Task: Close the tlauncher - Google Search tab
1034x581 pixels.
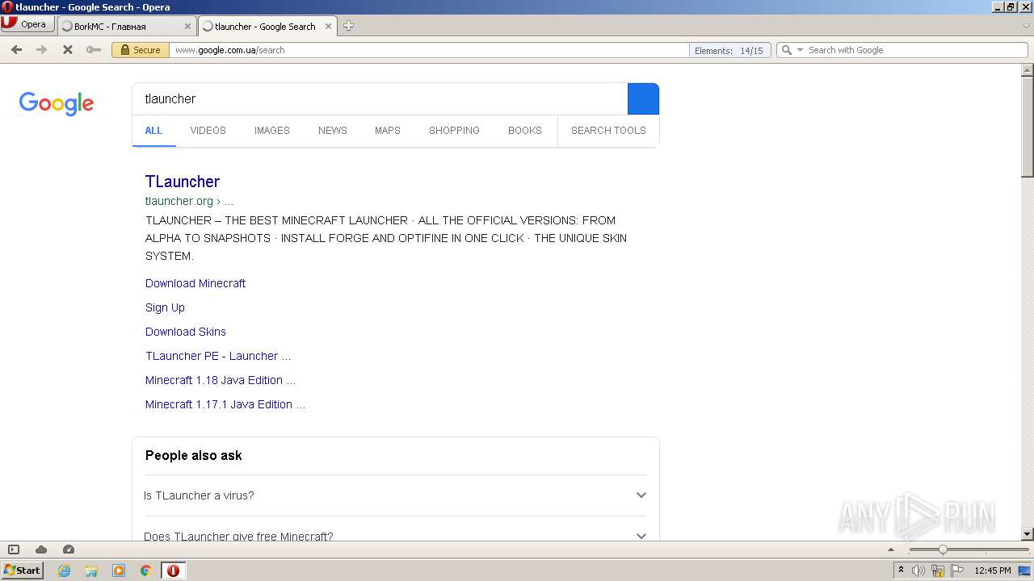Action: pos(328,26)
